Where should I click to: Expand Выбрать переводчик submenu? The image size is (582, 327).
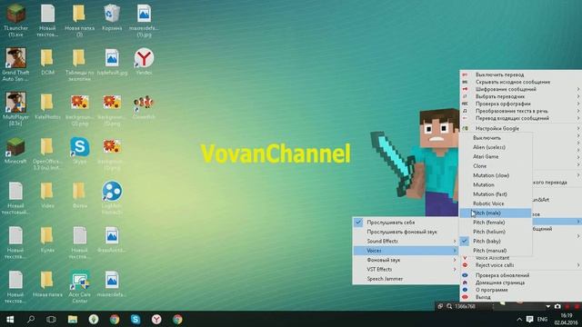pos(520,96)
